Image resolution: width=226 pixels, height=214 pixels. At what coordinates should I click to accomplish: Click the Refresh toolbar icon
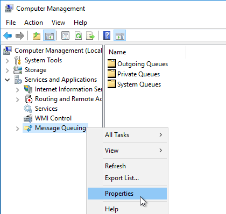pyautogui.click(x=79, y=35)
